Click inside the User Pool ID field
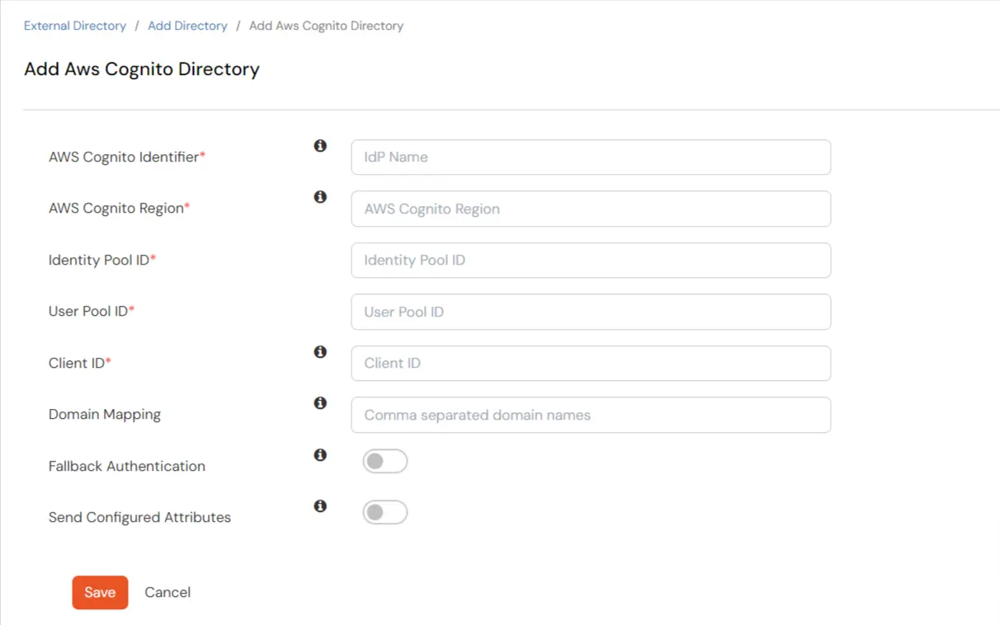 (x=591, y=312)
